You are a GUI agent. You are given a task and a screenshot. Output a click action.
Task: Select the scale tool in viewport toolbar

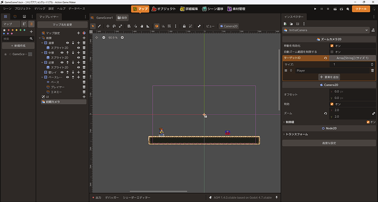pos(121,26)
